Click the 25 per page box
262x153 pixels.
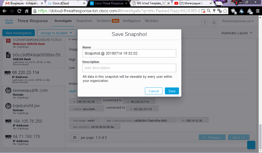74,137
